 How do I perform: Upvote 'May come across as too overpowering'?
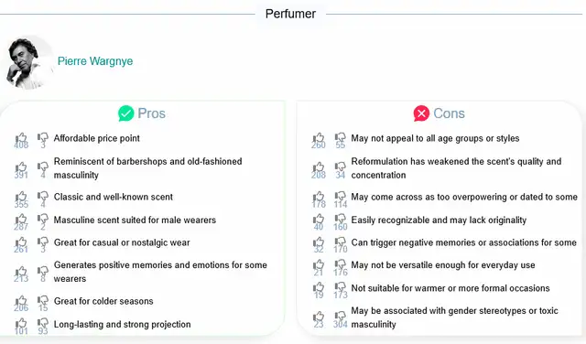(319, 197)
